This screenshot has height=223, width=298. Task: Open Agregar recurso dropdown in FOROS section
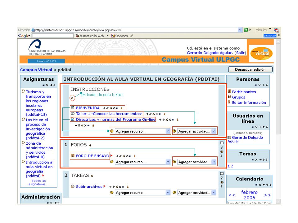142,162
